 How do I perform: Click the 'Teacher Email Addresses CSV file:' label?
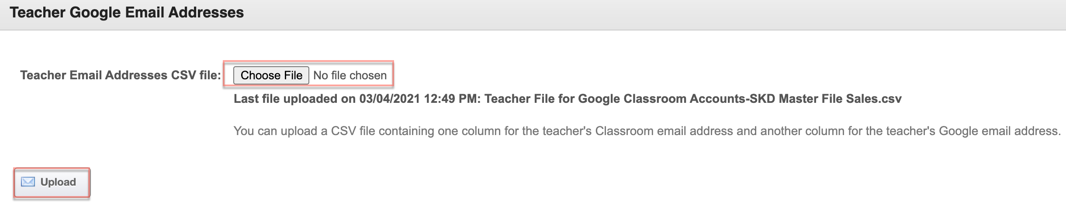click(x=121, y=75)
